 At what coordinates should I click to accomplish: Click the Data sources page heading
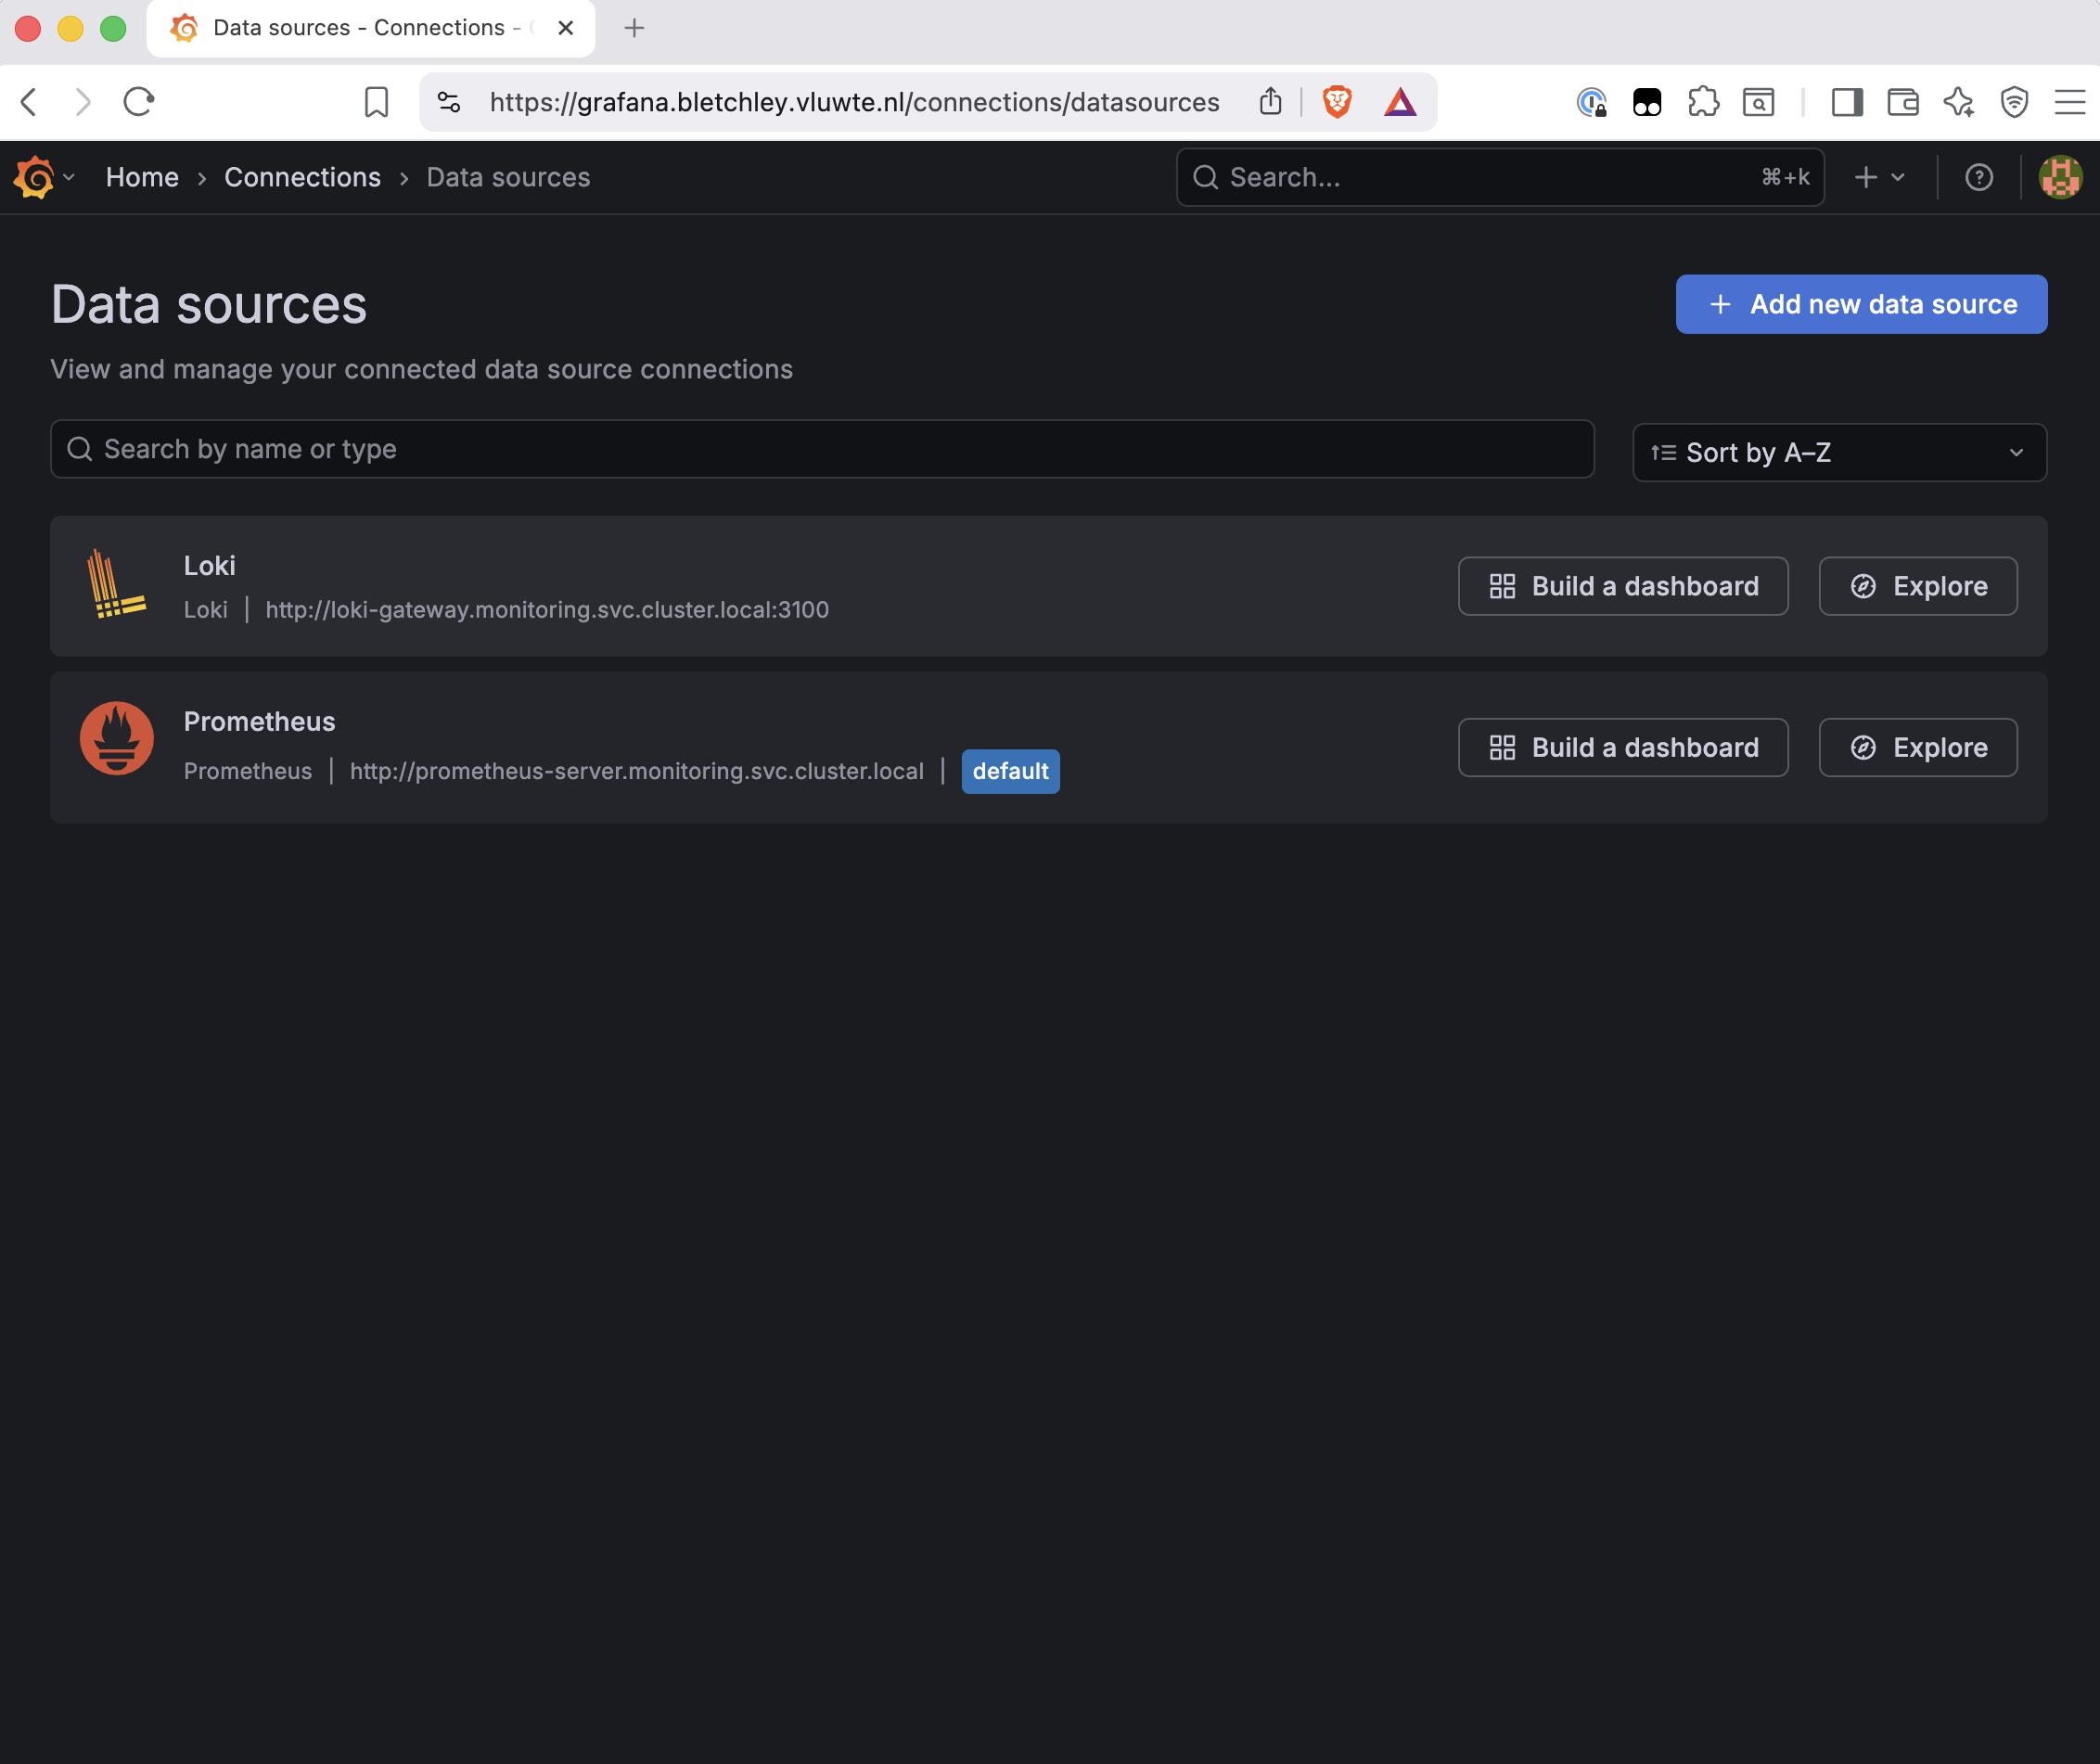pyautogui.click(x=209, y=304)
